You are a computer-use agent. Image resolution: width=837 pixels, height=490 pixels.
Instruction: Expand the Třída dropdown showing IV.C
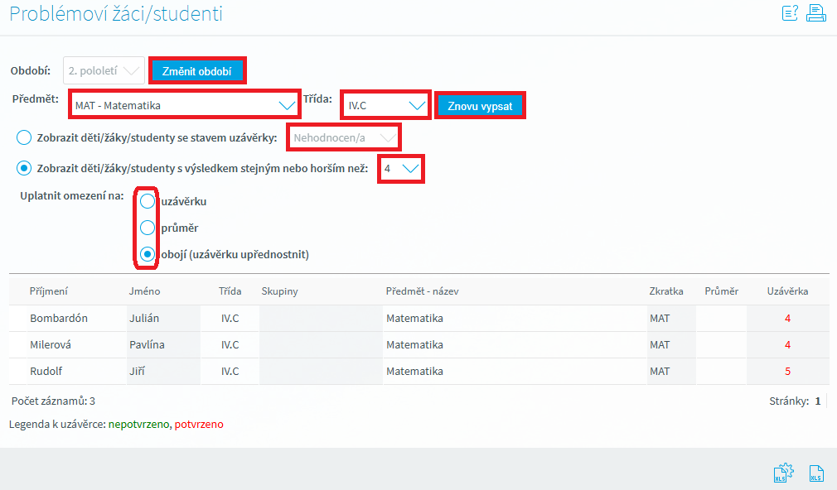tap(385, 105)
